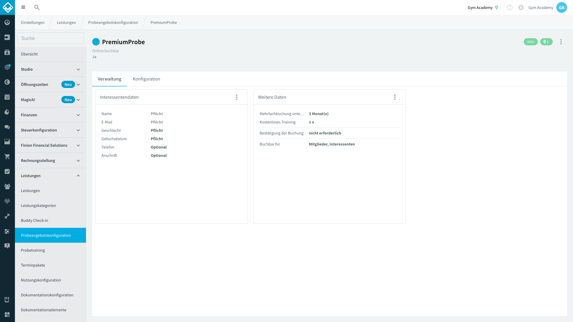Open the chat bubbles icon in sidebar
The height and width of the screenshot is (322, 573).
pyautogui.click(x=7, y=127)
